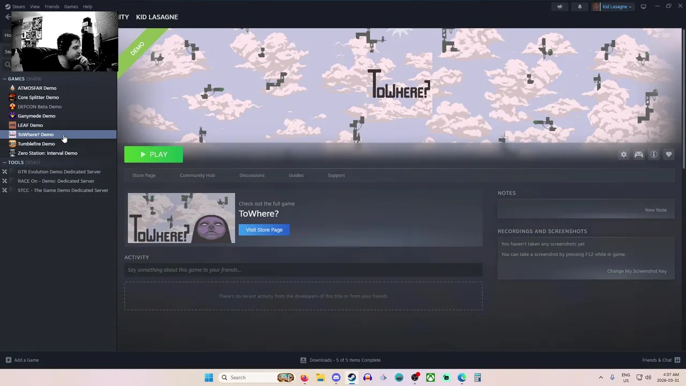Click the DEFCON Beta Demo icon
The image size is (686, 386).
12,107
